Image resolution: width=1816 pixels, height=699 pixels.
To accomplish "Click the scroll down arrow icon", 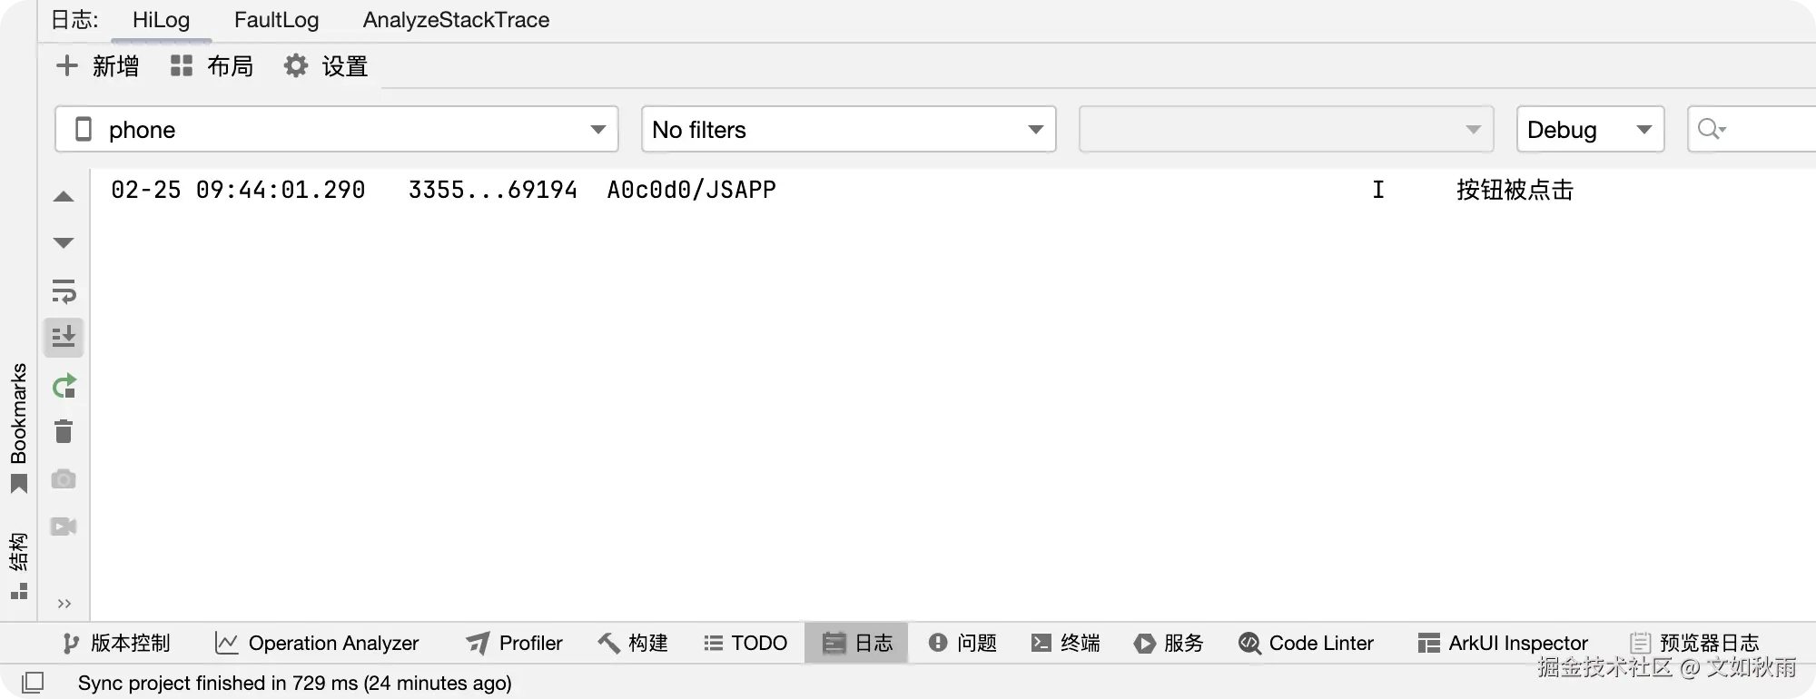I will pyautogui.click(x=64, y=242).
